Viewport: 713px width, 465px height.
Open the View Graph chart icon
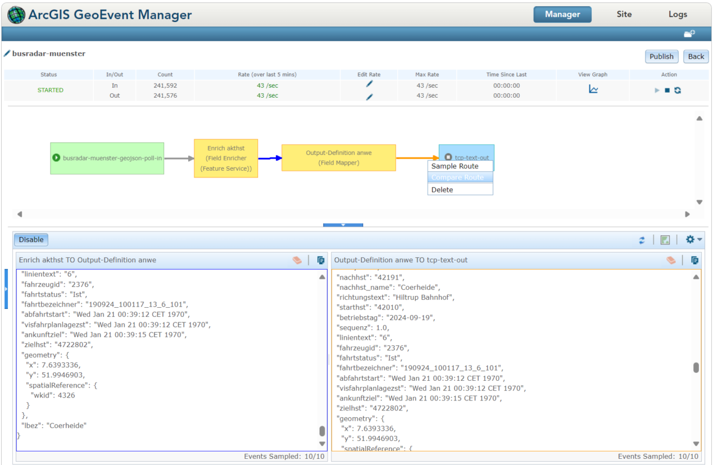point(593,89)
